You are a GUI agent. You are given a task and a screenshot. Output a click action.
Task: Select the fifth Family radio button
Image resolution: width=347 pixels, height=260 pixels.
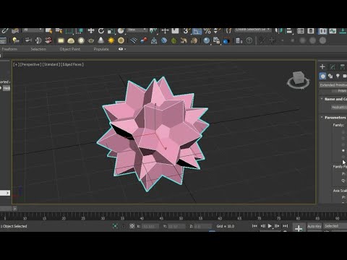coord(343,157)
